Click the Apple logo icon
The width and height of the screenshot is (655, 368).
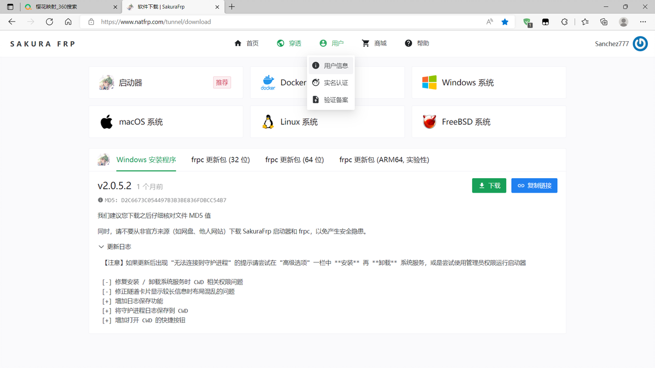click(107, 122)
